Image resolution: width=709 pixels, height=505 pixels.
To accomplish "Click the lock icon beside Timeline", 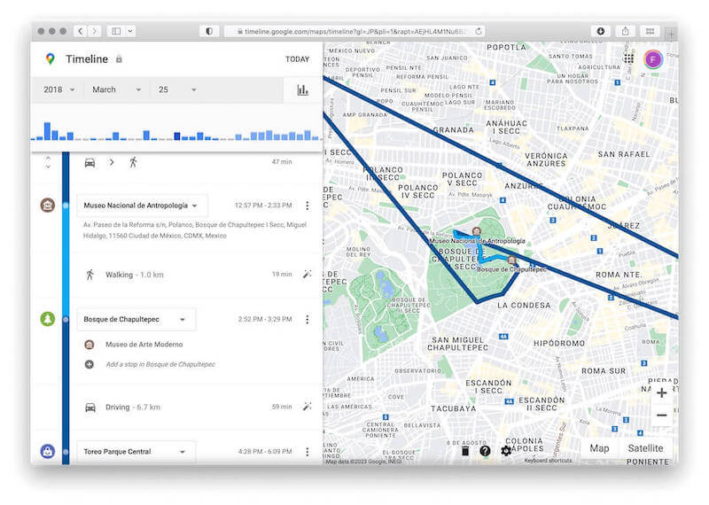I will (x=119, y=59).
